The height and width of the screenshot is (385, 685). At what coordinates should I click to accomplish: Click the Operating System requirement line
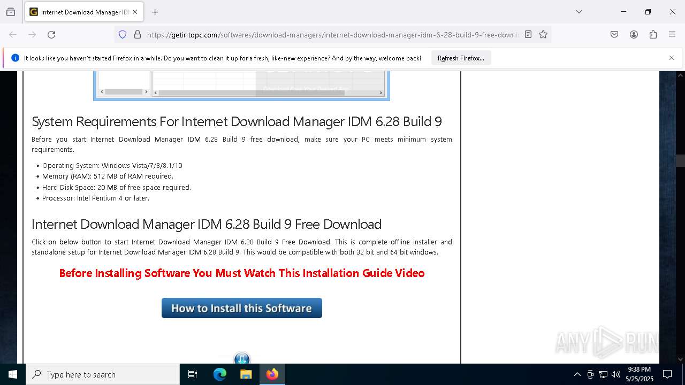[x=112, y=166]
